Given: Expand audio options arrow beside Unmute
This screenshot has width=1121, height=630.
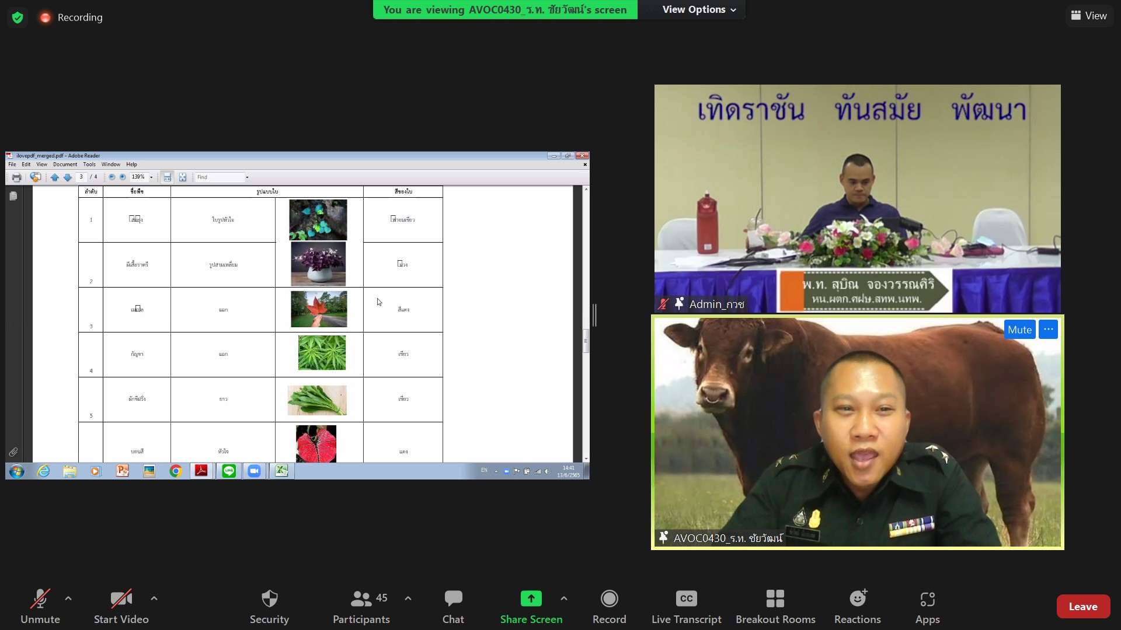Looking at the screenshot, I should click(x=68, y=598).
